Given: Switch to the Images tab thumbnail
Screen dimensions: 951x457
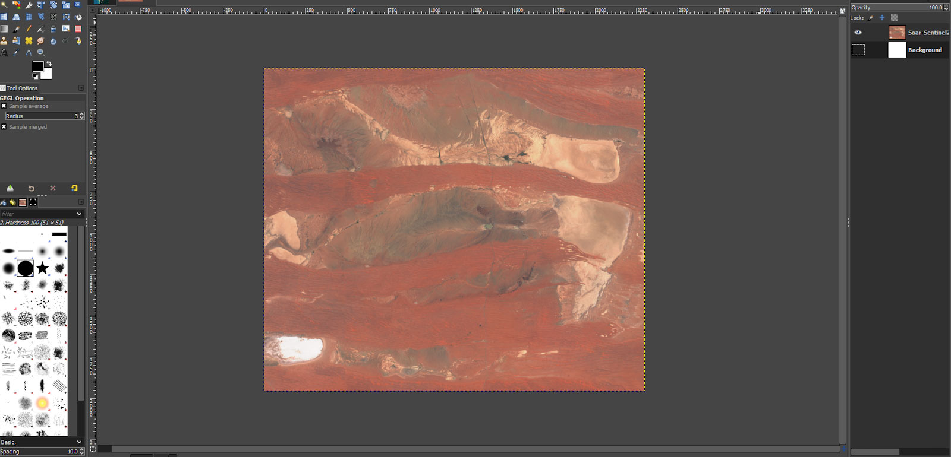Looking at the screenshot, I should (x=23, y=202).
